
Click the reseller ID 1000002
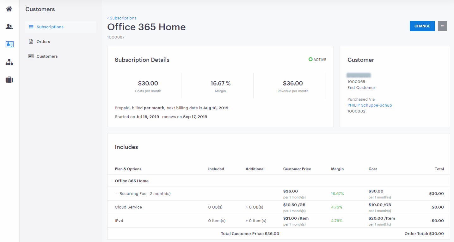coord(356,111)
